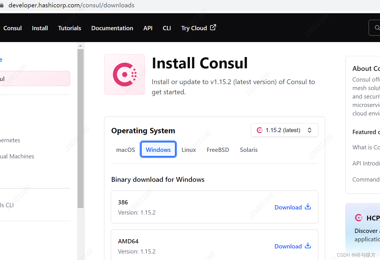This screenshot has width=380, height=260.
Task: Click the download arrow icon for AMD64
Action: click(308, 246)
